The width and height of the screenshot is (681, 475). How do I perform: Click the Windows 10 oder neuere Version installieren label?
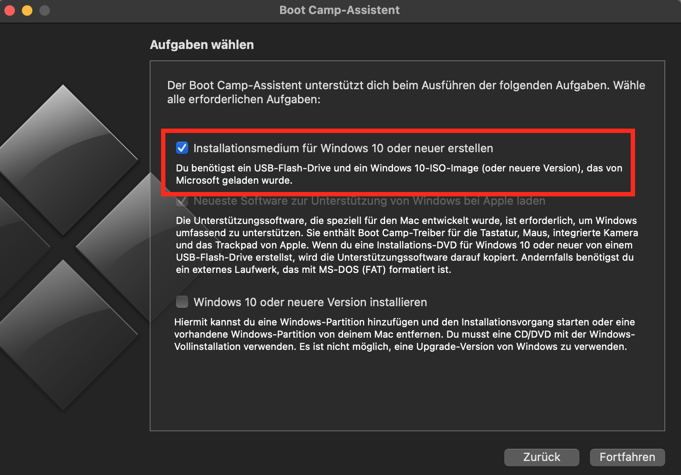tap(310, 302)
